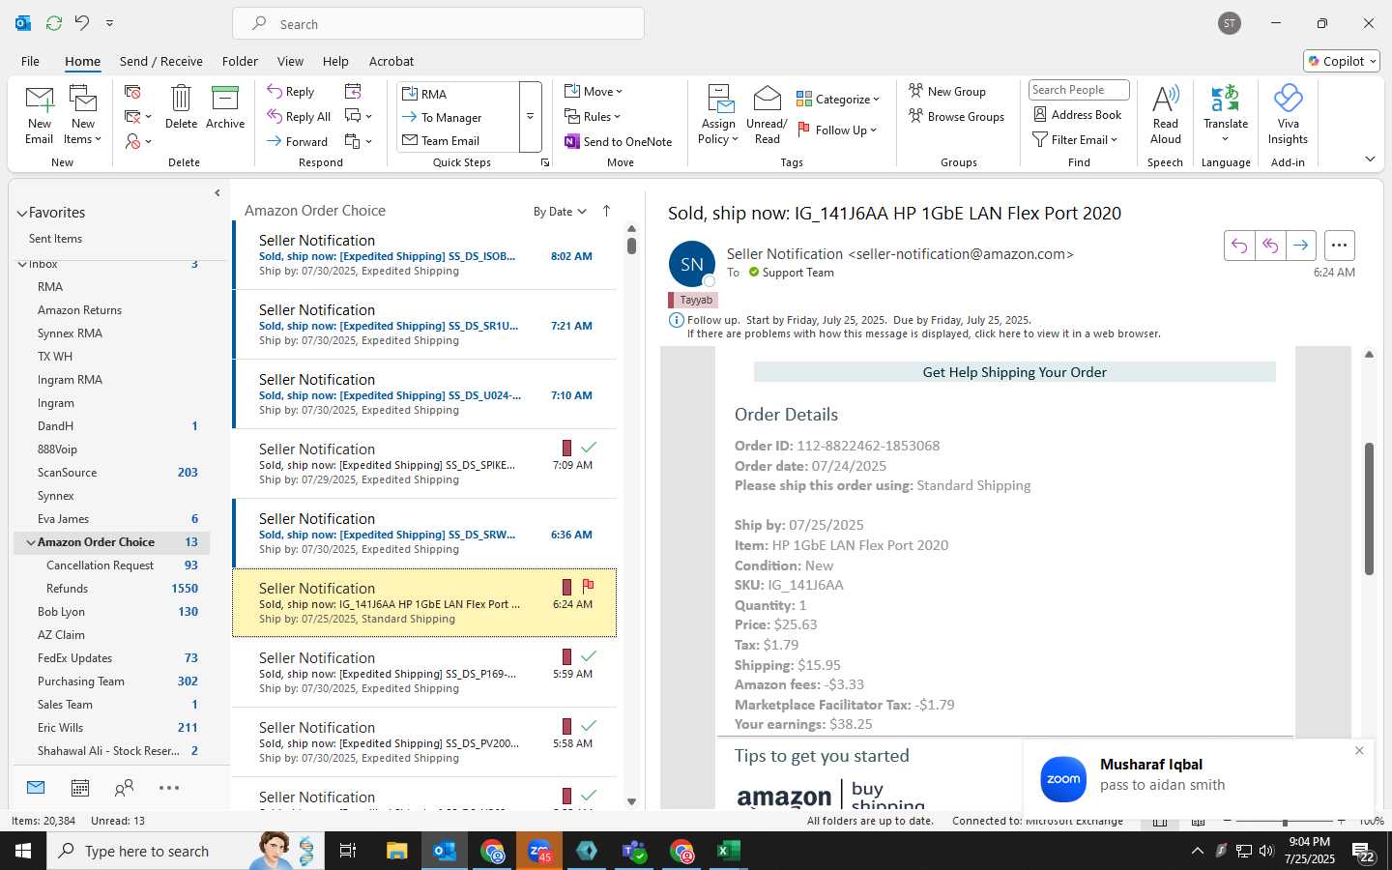Click Get Help Shipping Your Order link
This screenshot has height=870, width=1392.
coord(1014,372)
